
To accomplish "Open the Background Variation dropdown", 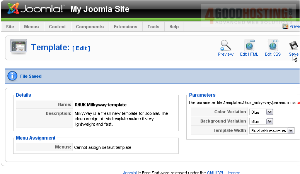I will tap(269, 121).
